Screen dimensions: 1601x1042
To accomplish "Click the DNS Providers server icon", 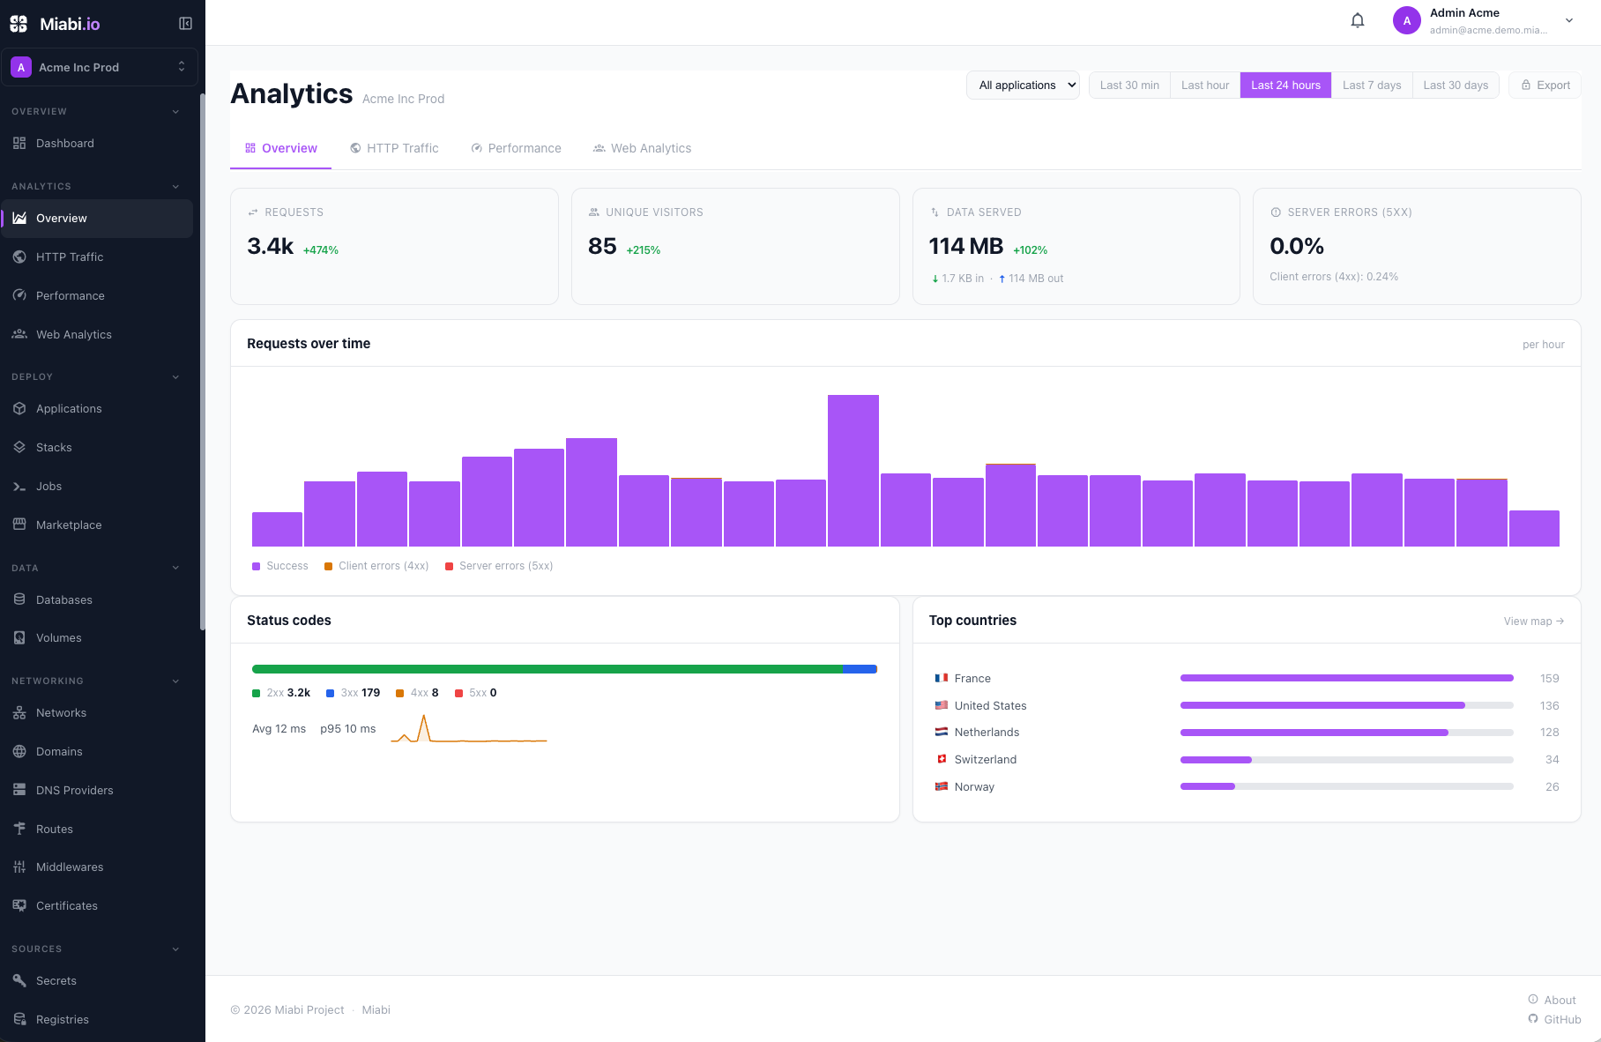I will 19,790.
